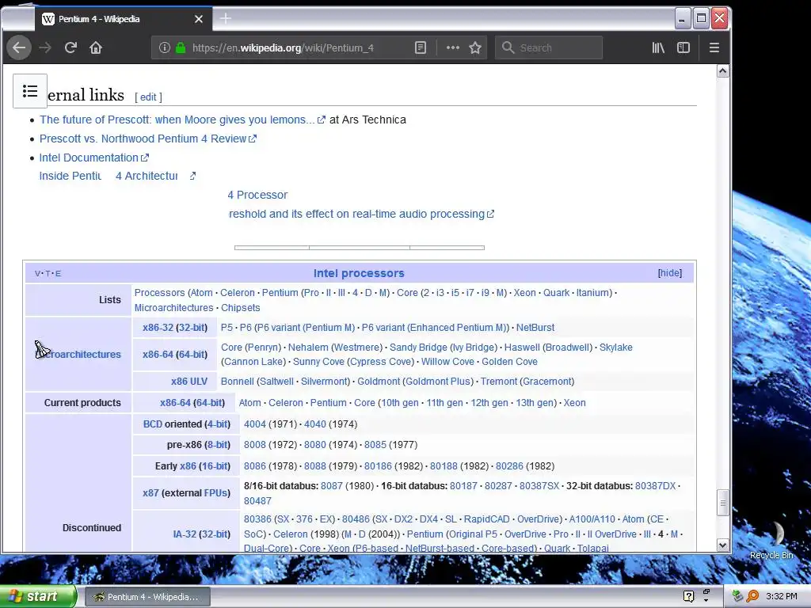This screenshot has width=811, height=608.
Task: Open the Microarchitectures list link
Action: pos(173,308)
